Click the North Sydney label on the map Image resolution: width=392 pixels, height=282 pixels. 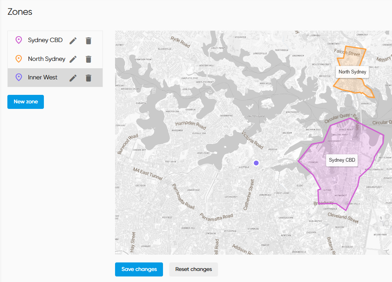pyautogui.click(x=352, y=72)
